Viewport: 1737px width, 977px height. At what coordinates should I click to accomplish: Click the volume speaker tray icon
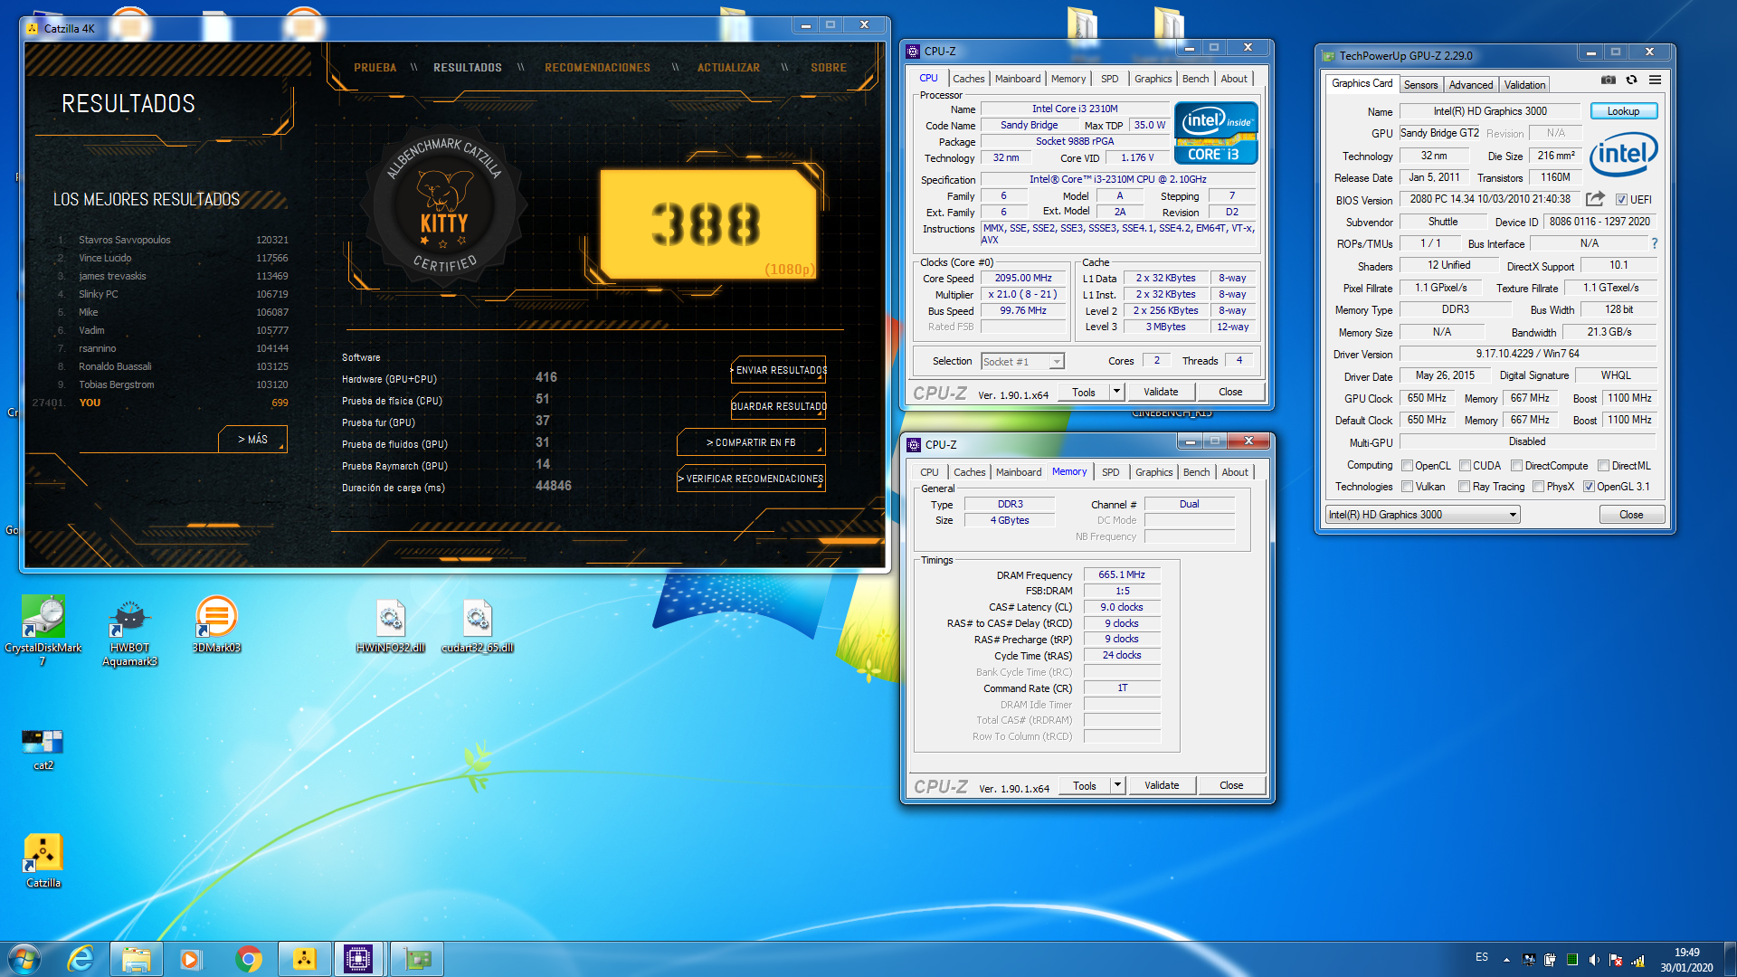pos(1594,960)
